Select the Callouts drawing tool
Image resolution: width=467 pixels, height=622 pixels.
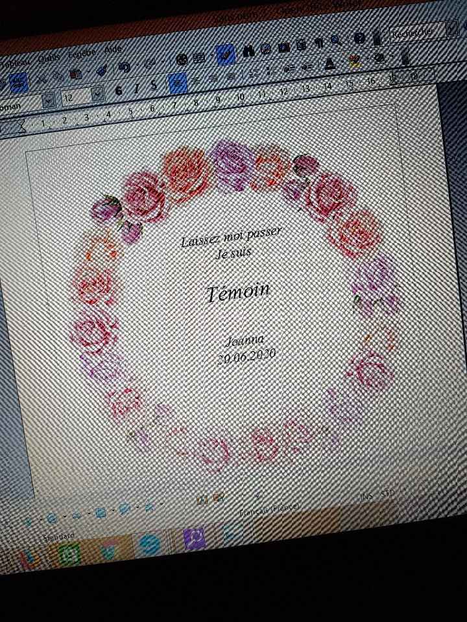tap(125, 509)
